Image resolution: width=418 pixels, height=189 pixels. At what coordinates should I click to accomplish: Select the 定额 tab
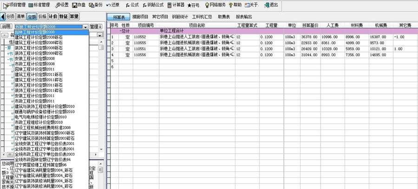(32, 17)
